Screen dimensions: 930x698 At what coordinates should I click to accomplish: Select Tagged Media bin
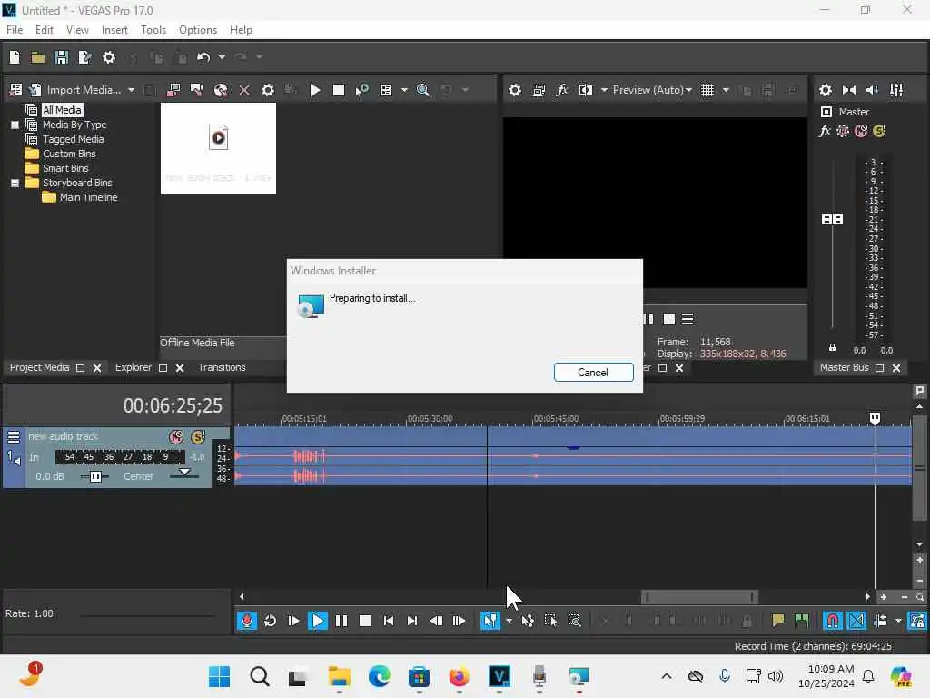tap(73, 139)
